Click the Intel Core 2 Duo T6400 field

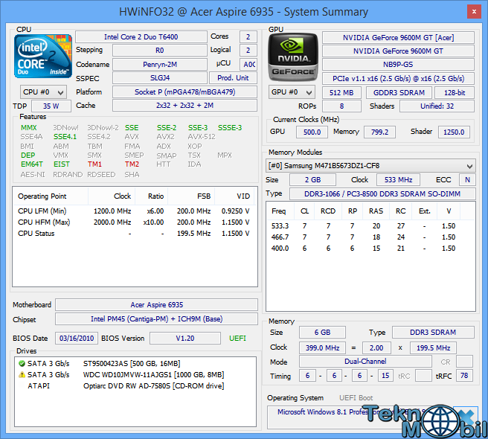[x=141, y=36]
